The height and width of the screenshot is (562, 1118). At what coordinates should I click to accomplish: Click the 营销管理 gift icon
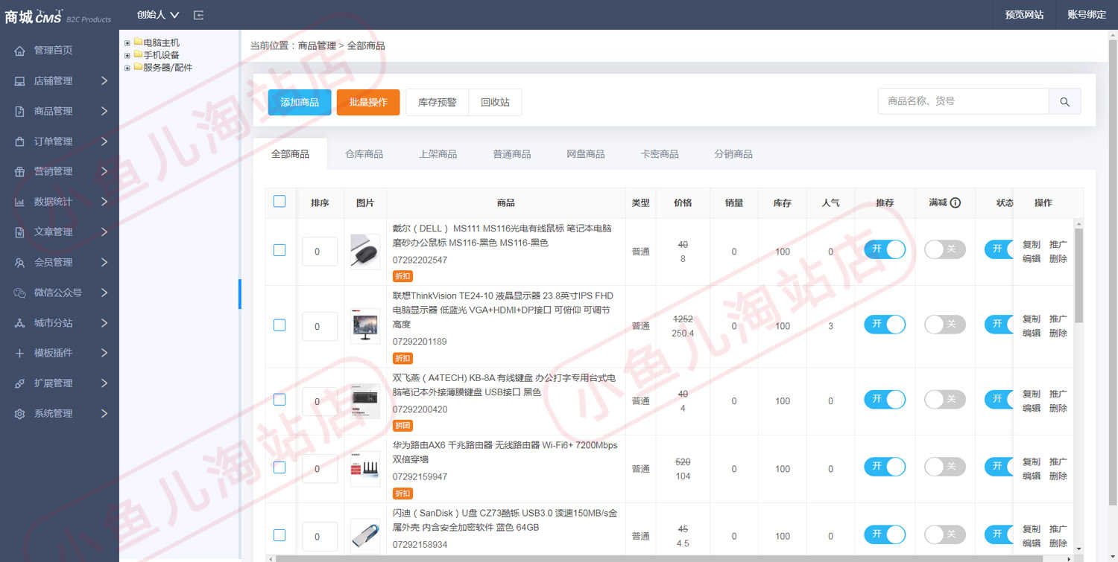pos(19,171)
